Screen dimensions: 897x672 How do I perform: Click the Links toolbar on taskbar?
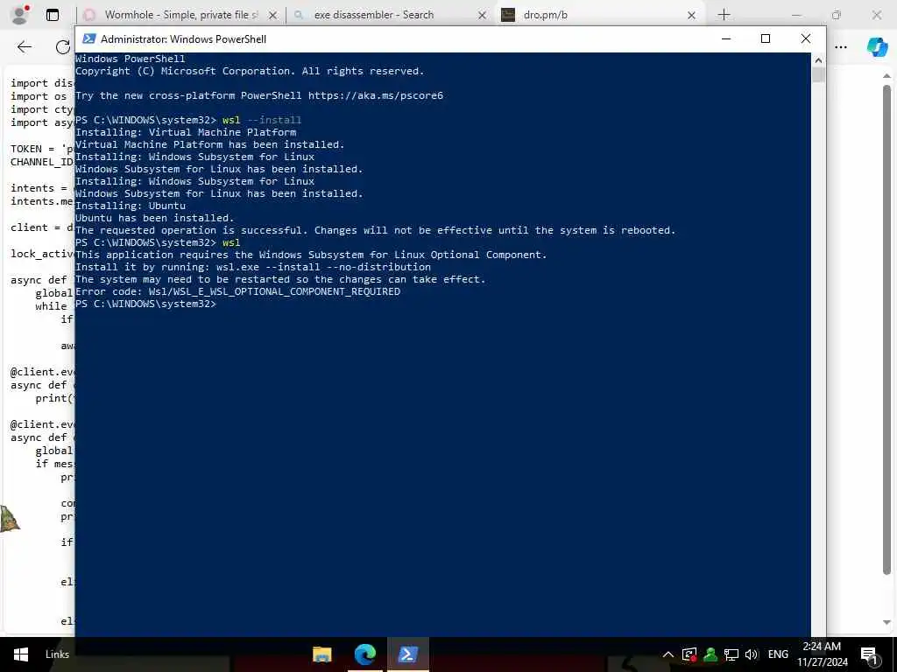57,654
